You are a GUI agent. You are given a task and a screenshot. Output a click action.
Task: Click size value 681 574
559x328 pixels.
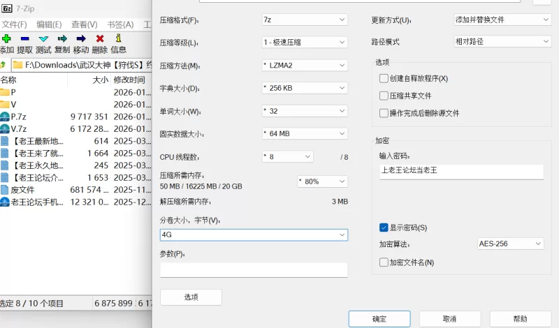pyautogui.click(x=89, y=189)
